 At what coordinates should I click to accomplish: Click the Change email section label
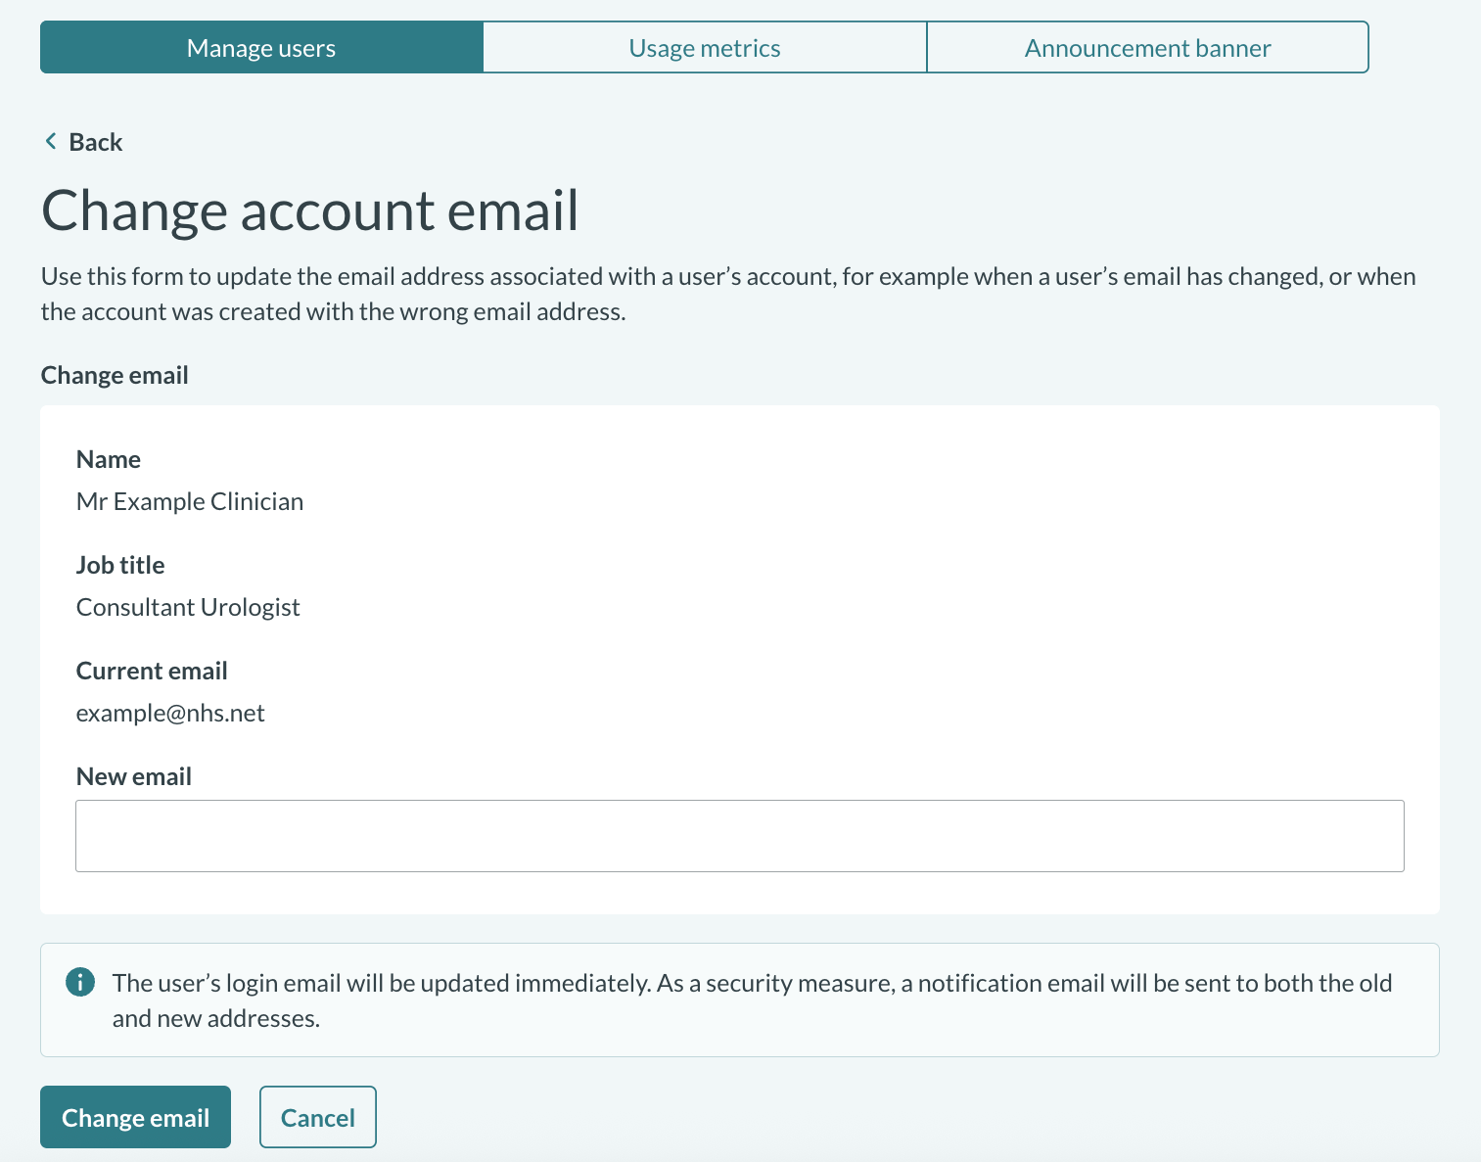click(x=114, y=374)
